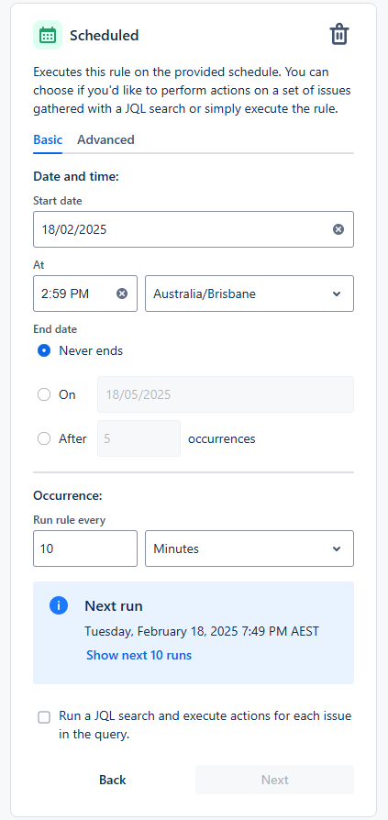Click the Start date input 18/02/2025
Image resolution: width=388 pixels, height=820 pixels.
(x=194, y=229)
